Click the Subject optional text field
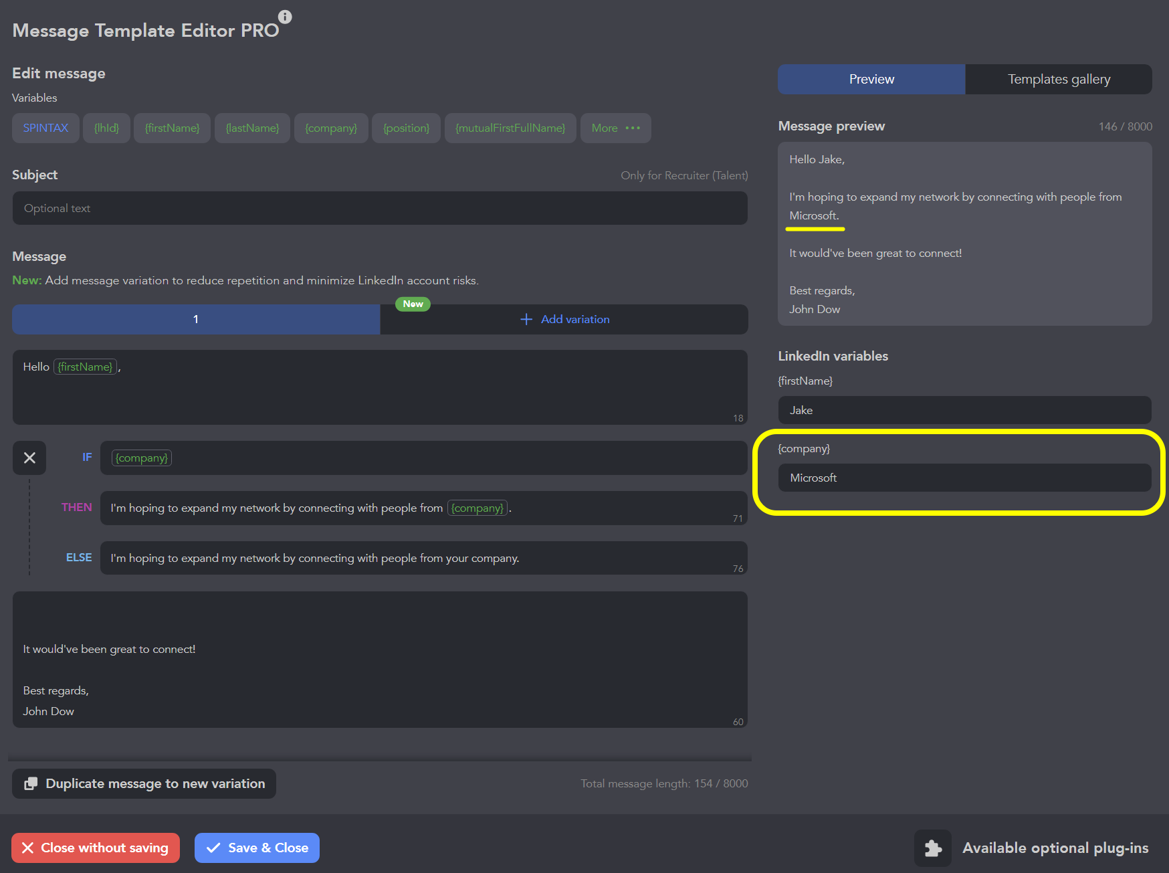 coord(379,208)
